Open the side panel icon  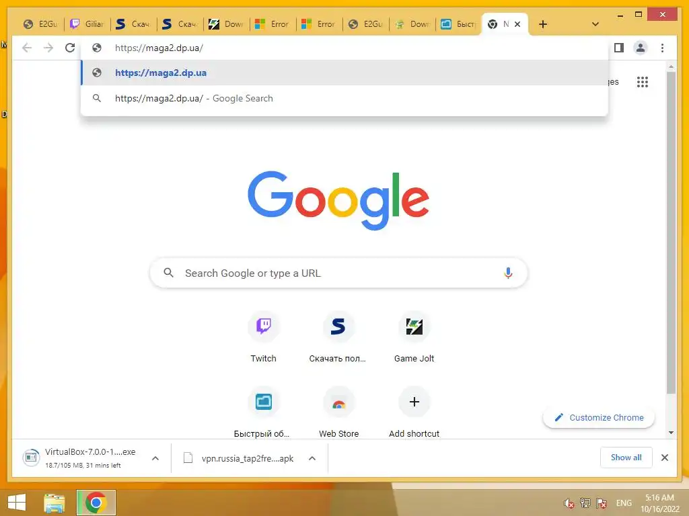tap(619, 48)
